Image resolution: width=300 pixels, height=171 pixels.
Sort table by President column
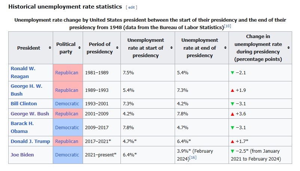(50, 48)
